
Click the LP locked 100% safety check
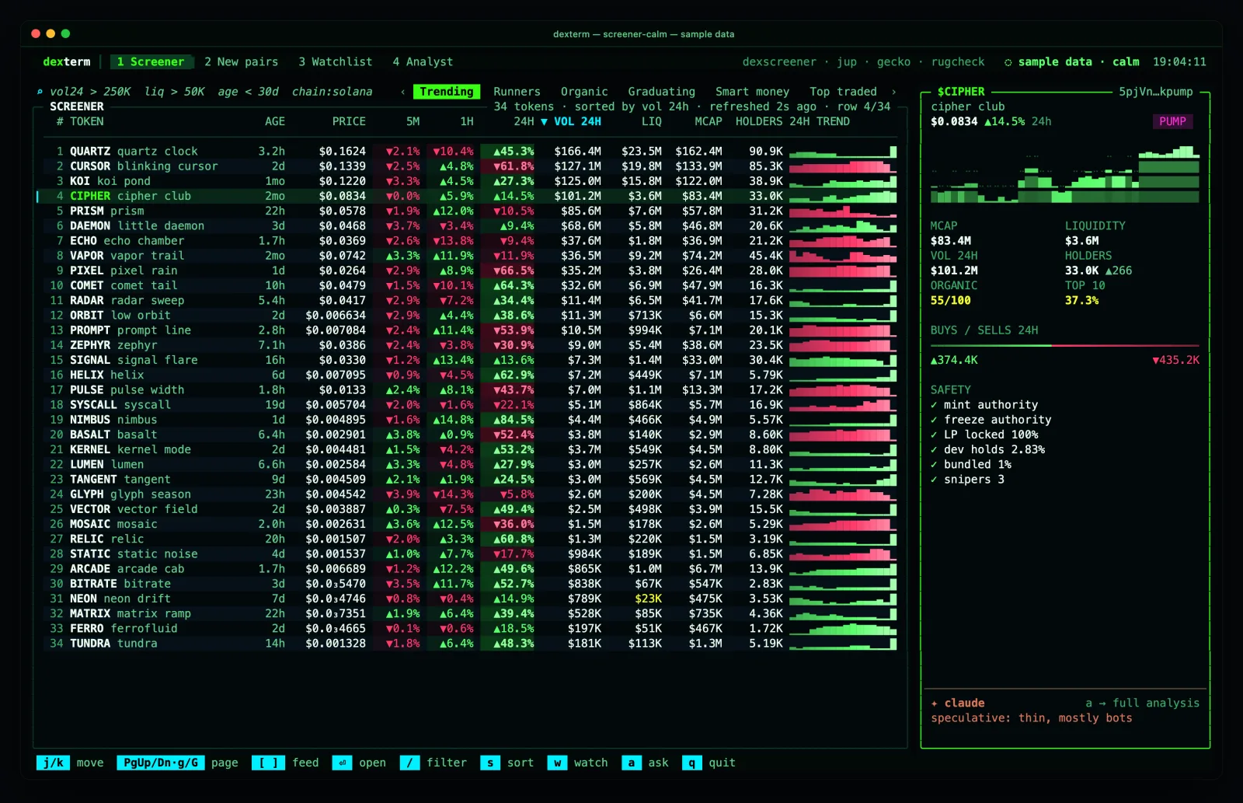(x=984, y=435)
